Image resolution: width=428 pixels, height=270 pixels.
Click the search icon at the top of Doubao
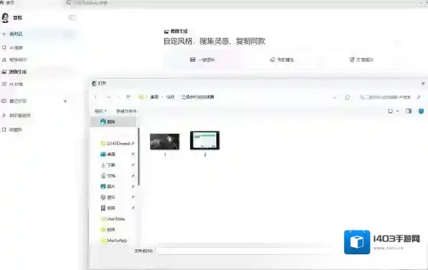pos(68,2)
